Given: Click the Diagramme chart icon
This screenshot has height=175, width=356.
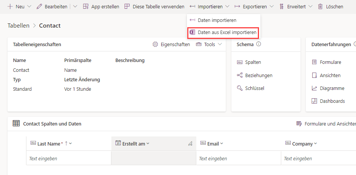Looking at the screenshot, I should click(314, 88).
